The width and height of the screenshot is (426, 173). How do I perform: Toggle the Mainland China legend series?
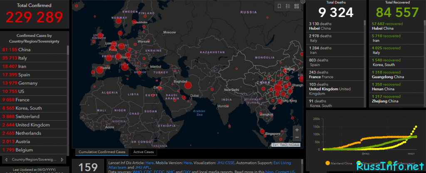click(x=338, y=163)
